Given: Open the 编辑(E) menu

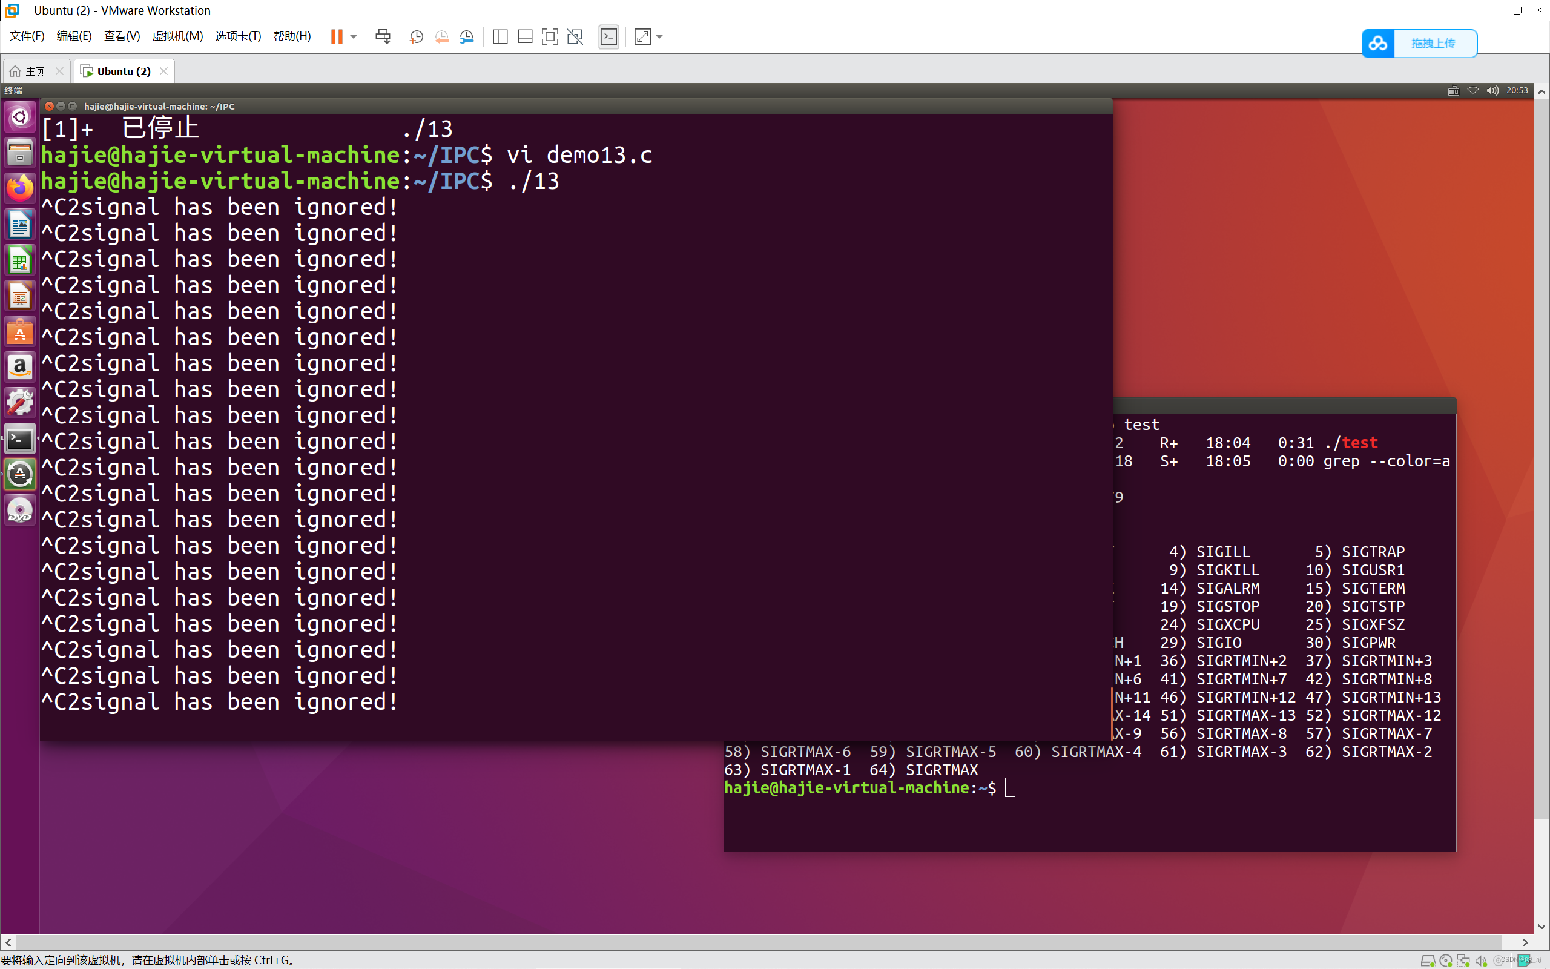Looking at the screenshot, I should 74,36.
